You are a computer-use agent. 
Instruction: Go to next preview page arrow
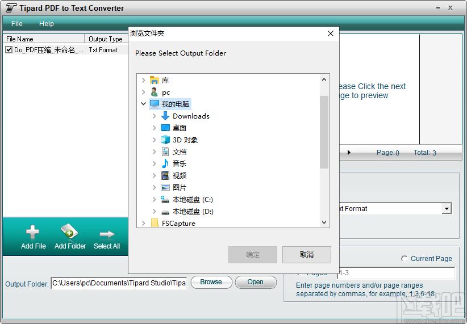tap(349, 153)
